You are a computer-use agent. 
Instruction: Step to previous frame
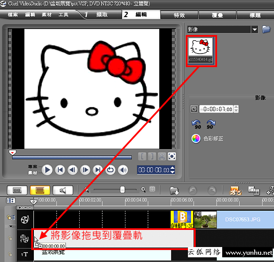72,170
